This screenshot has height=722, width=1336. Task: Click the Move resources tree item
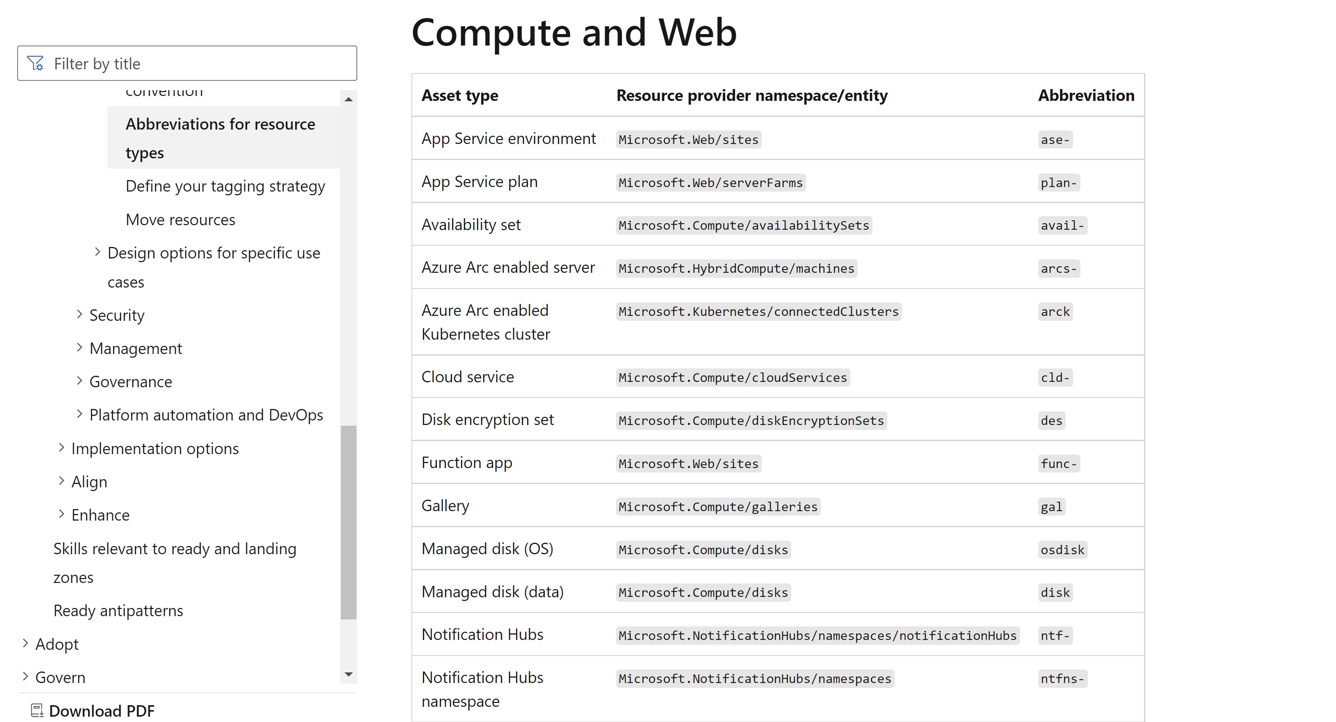180,219
